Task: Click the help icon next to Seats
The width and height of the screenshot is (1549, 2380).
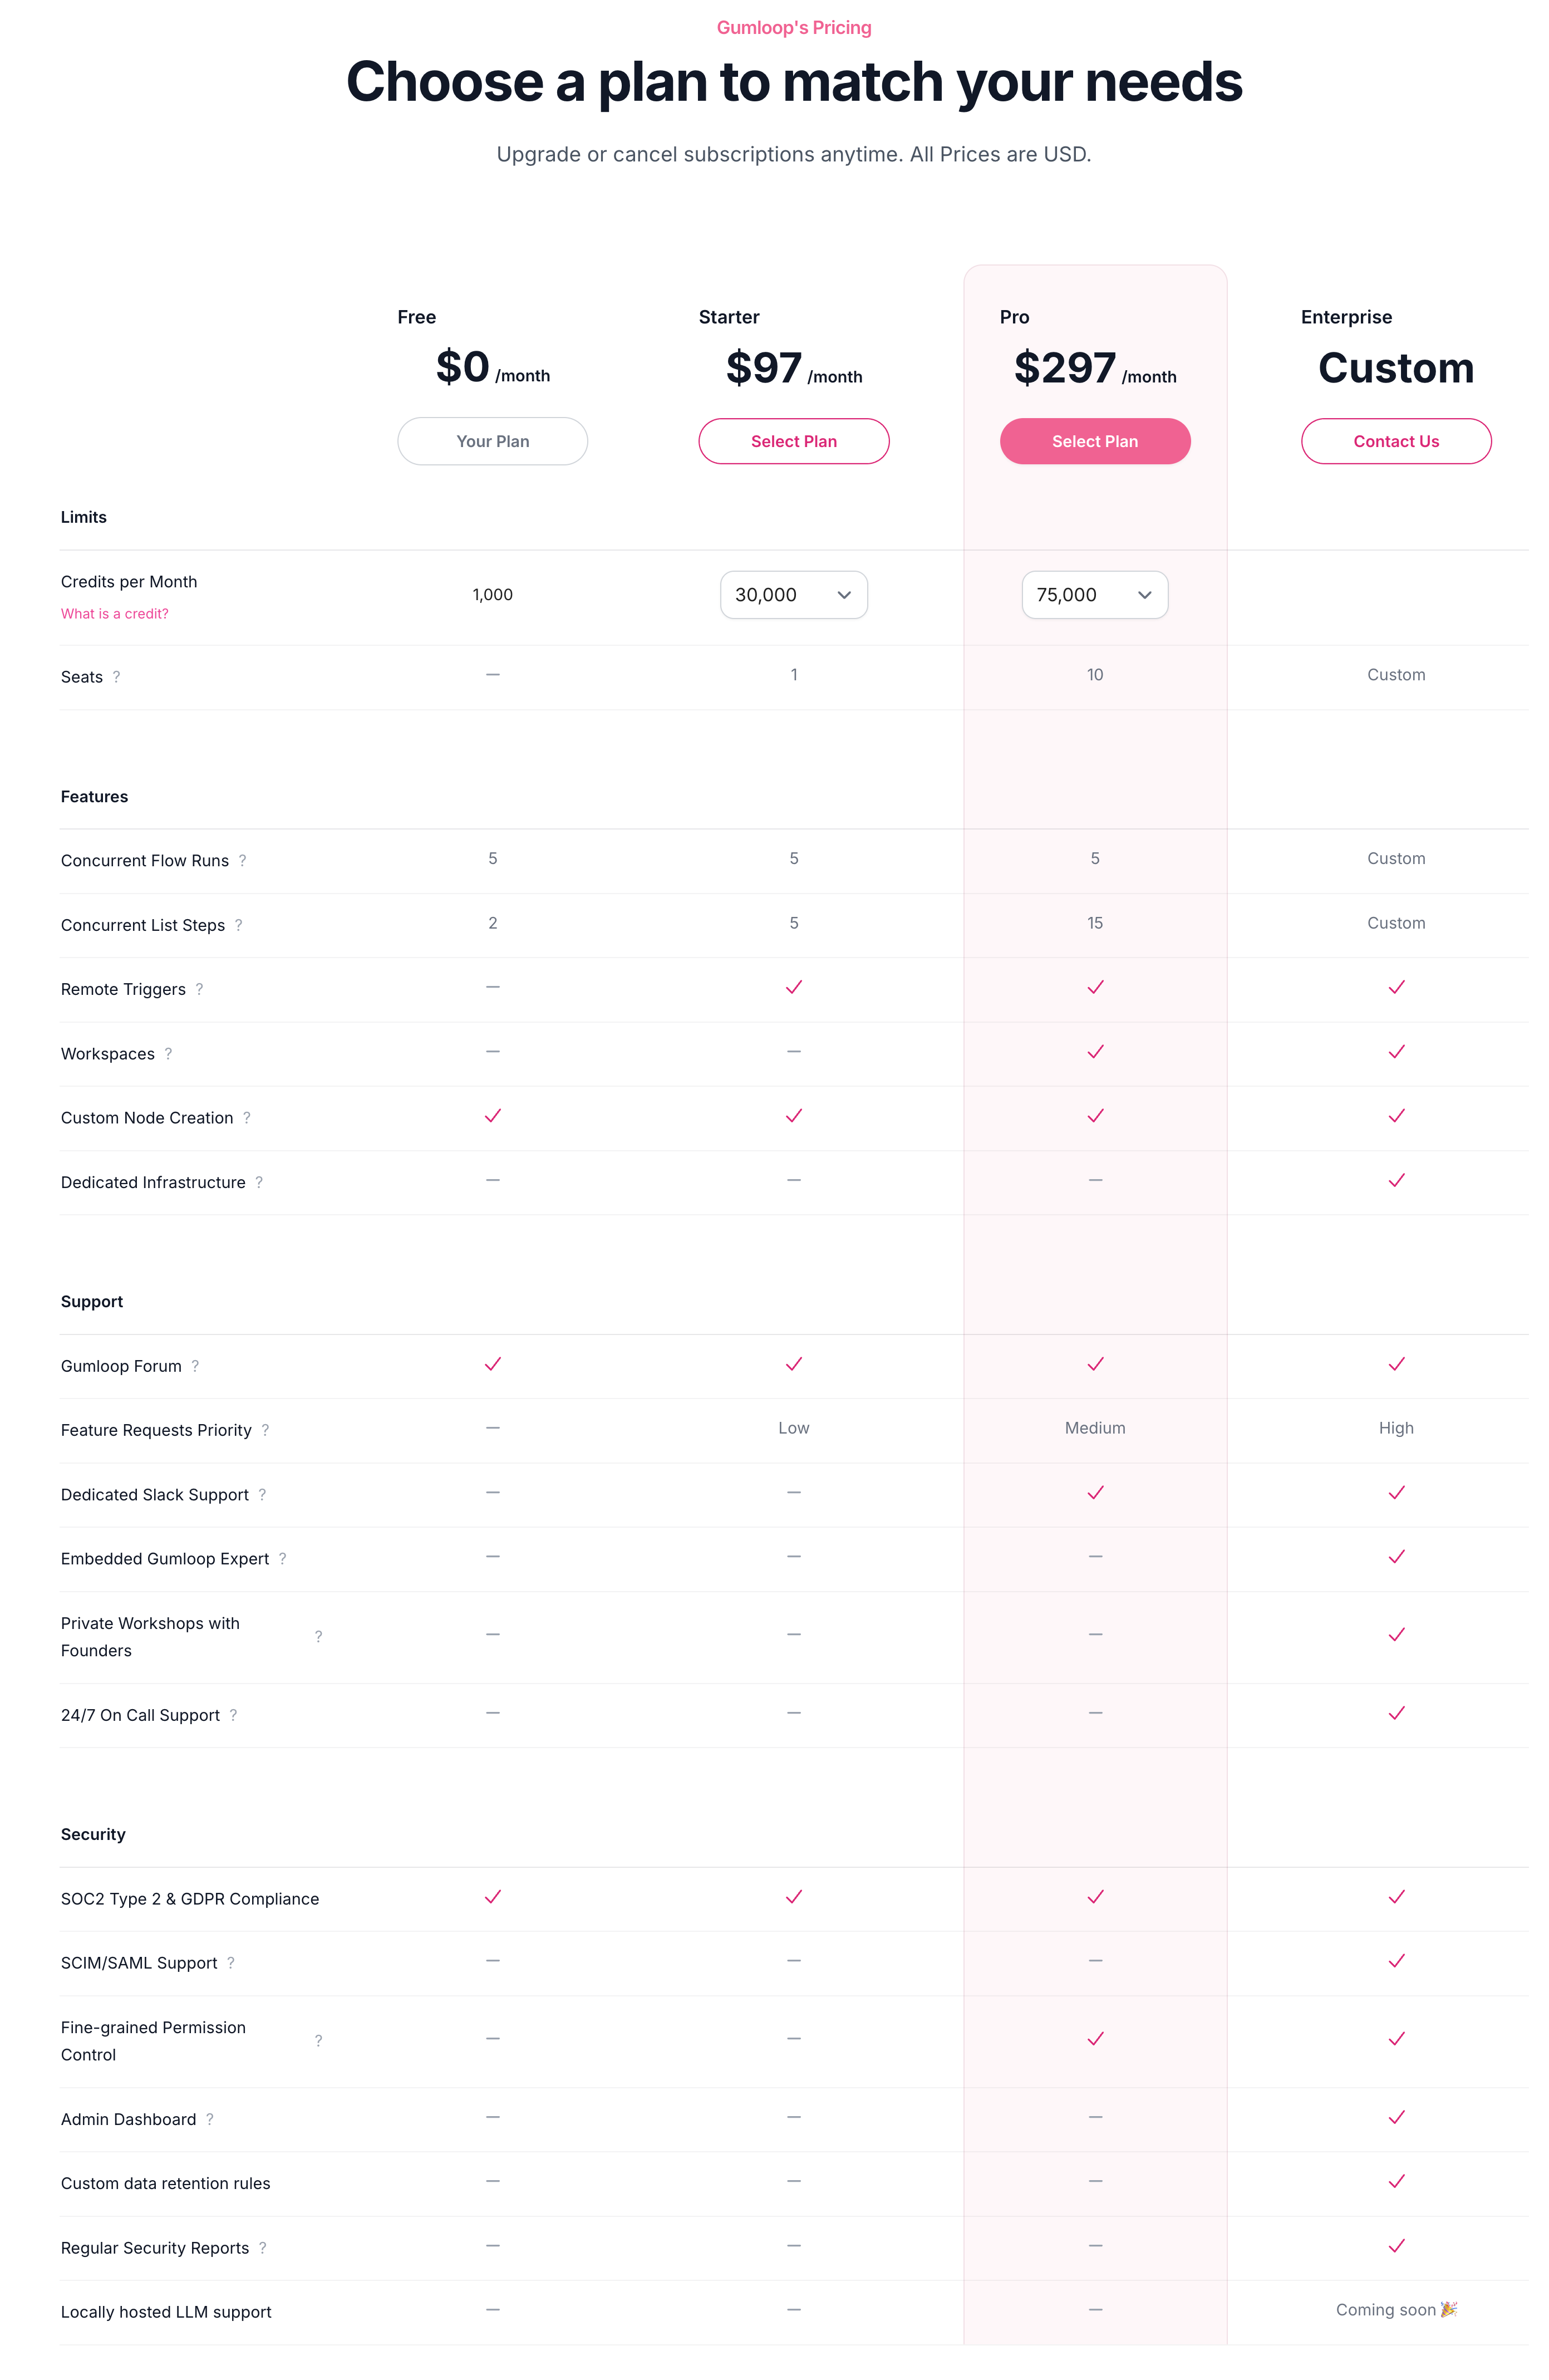Action: click(116, 677)
